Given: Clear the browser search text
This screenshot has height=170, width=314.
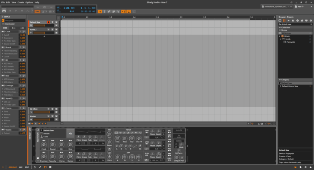Looking at the screenshot, I should 311,24.
